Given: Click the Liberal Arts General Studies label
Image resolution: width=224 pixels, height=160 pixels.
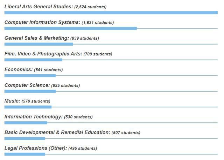Looking at the screenshot, I should 39,7.
